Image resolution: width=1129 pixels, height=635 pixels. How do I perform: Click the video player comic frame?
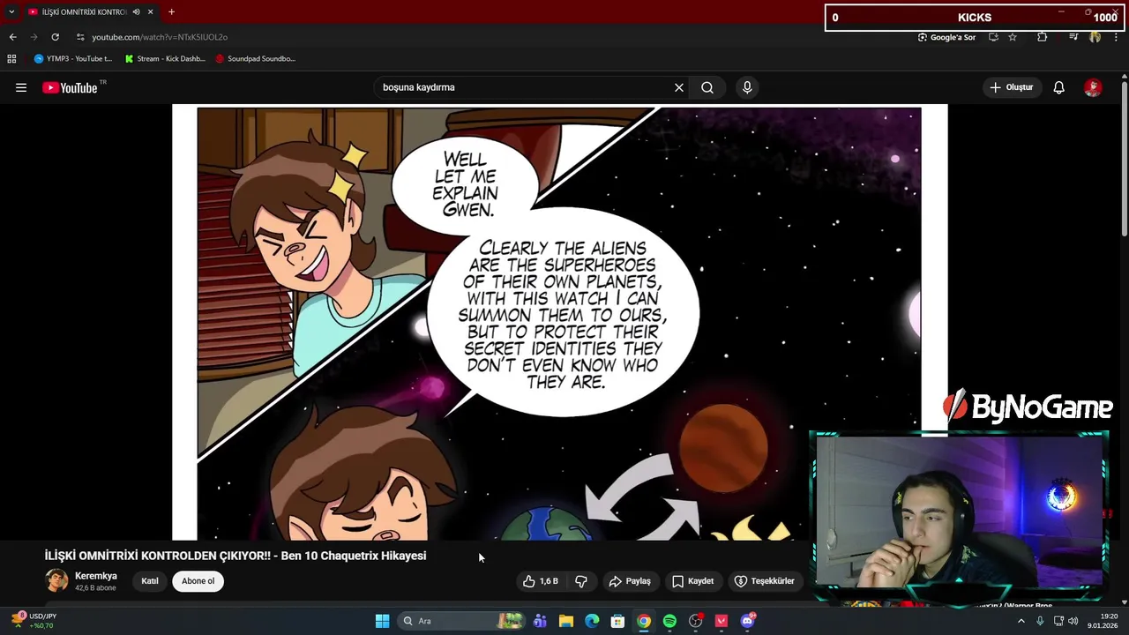559,323
